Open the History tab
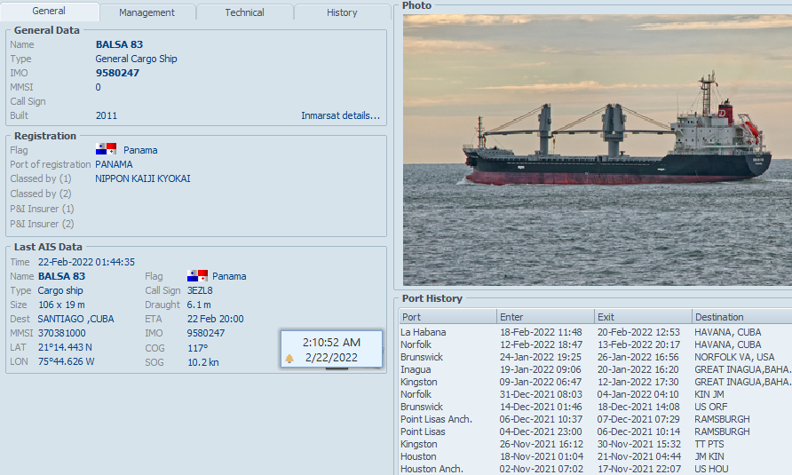The width and height of the screenshot is (792, 475). (342, 12)
